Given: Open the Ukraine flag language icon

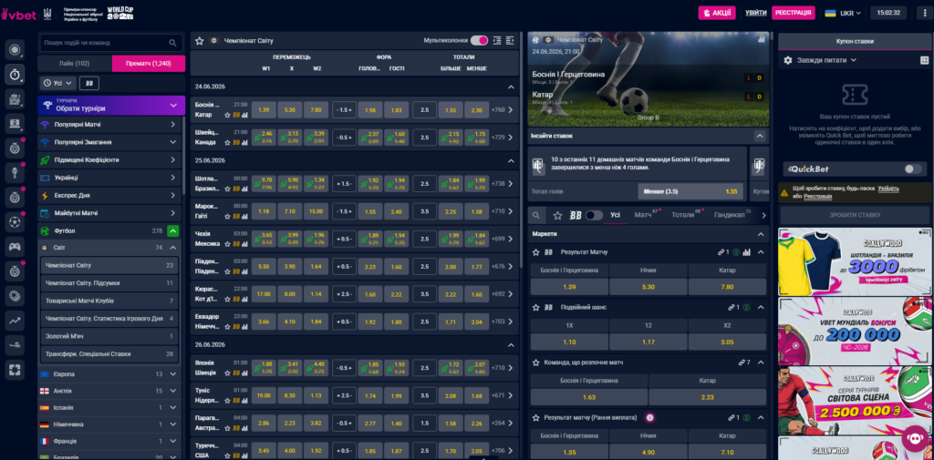Looking at the screenshot, I should click(830, 13).
